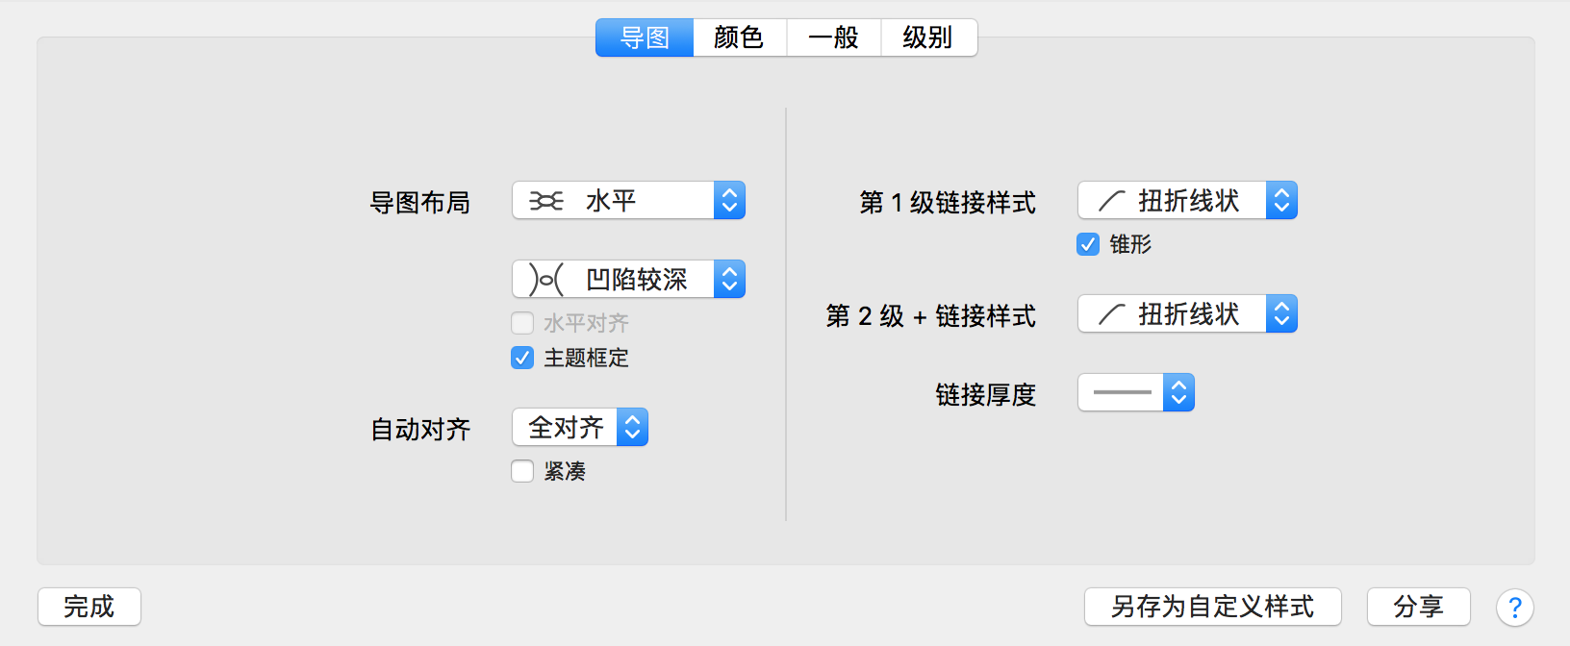Click the curve icon in 第 2 级 + 链接样式

[x=1111, y=314]
